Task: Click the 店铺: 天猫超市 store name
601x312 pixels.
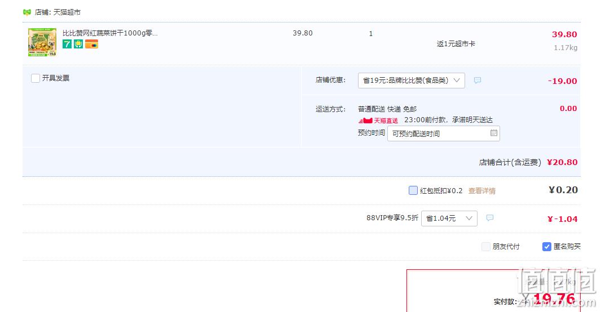Action: coord(58,12)
